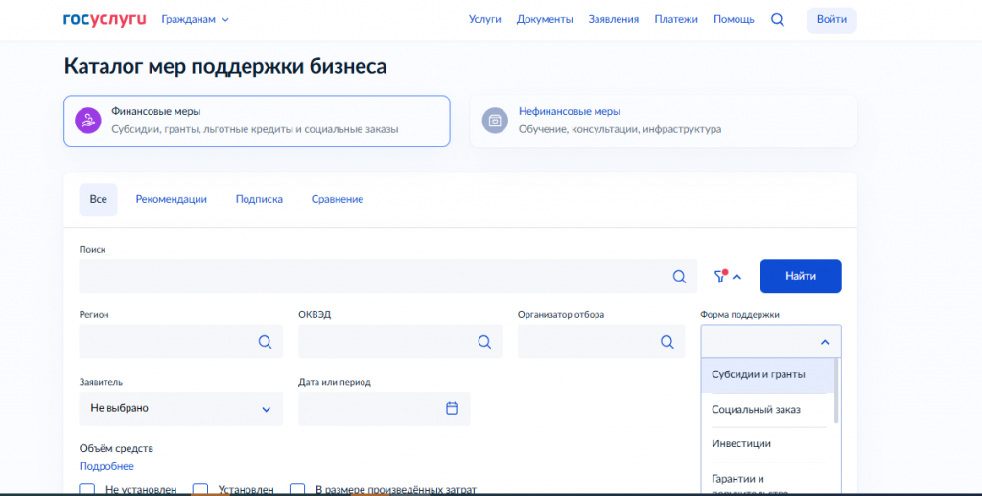Collapse the Форма поддержки dropdown
The width and height of the screenshot is (982, 496).
[x=825, y=342]
